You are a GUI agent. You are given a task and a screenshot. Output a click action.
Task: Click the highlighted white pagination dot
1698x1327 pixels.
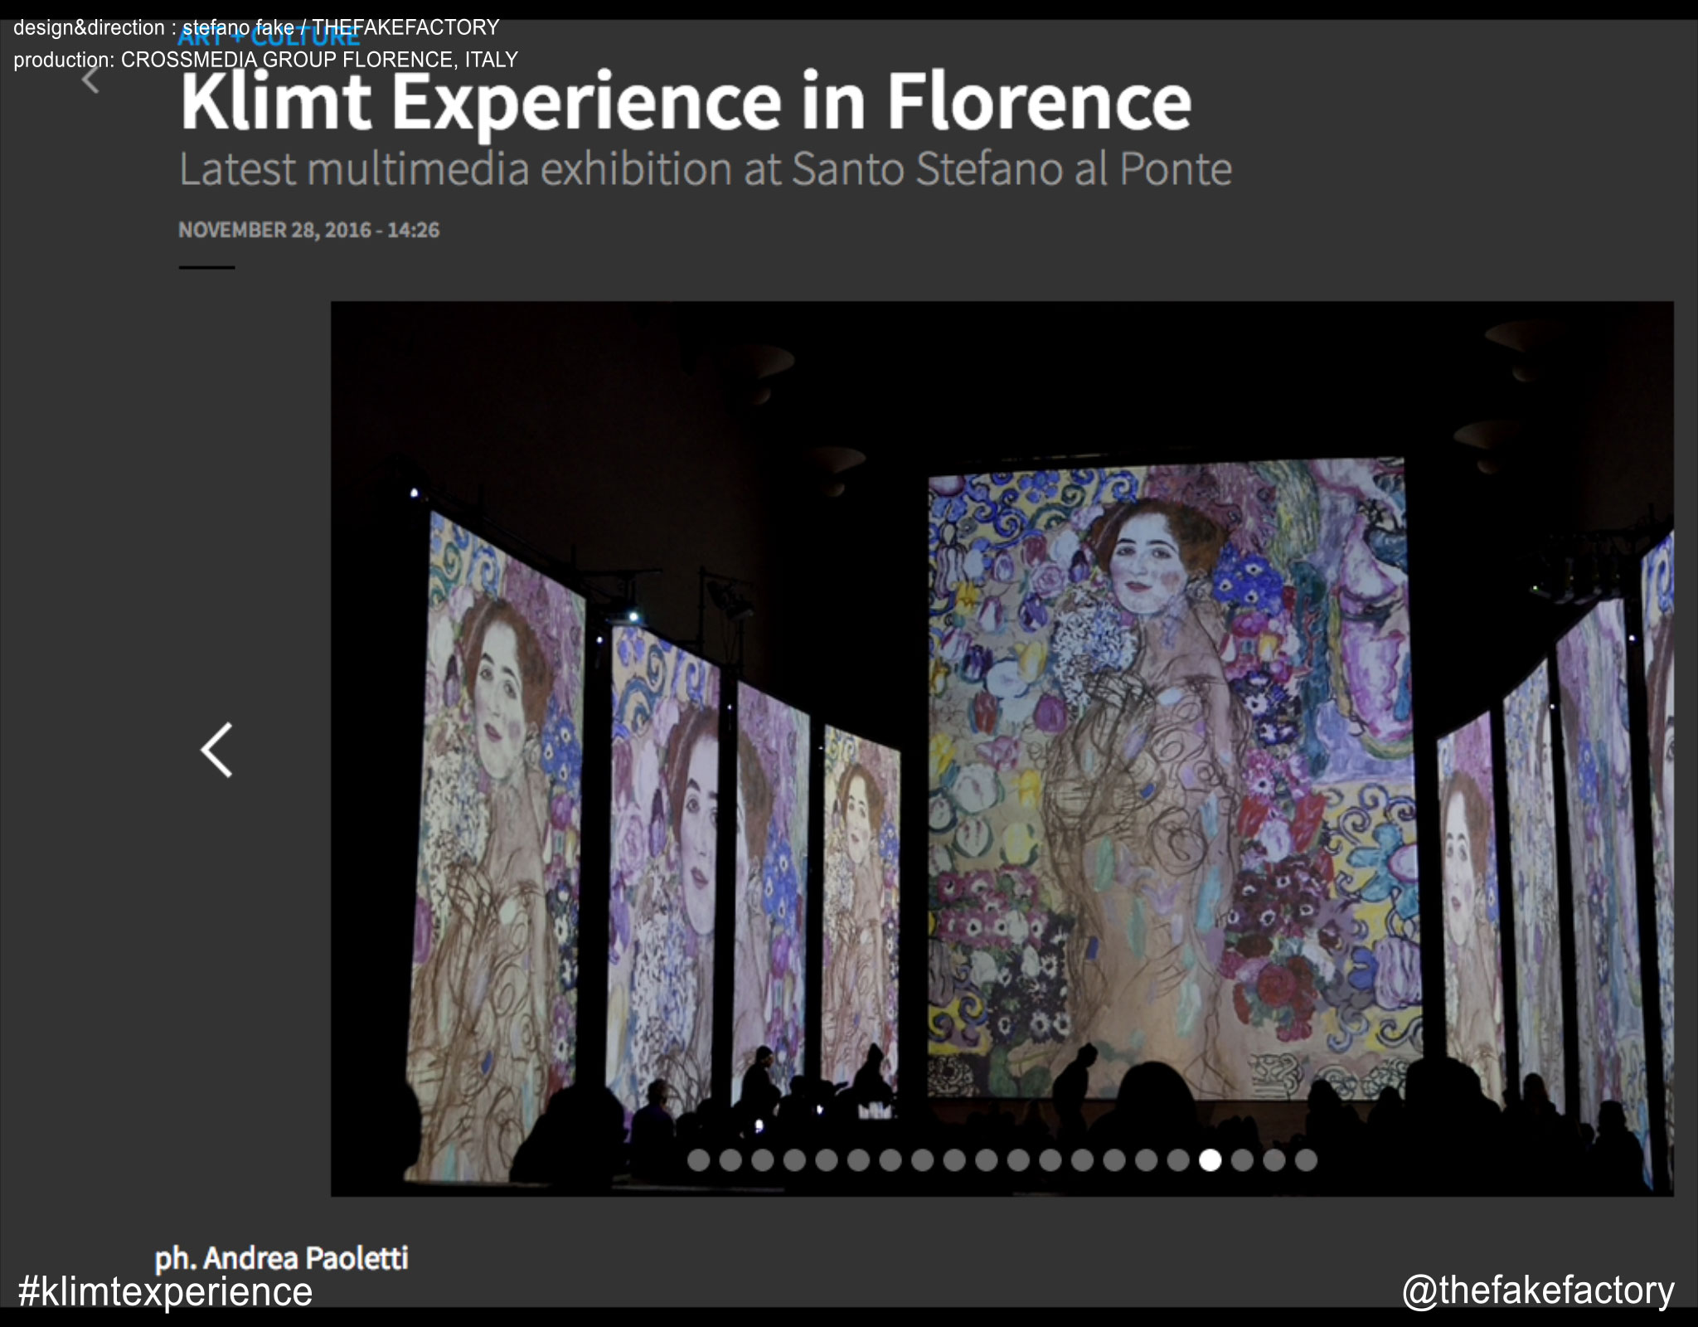click(1210, 1160)
